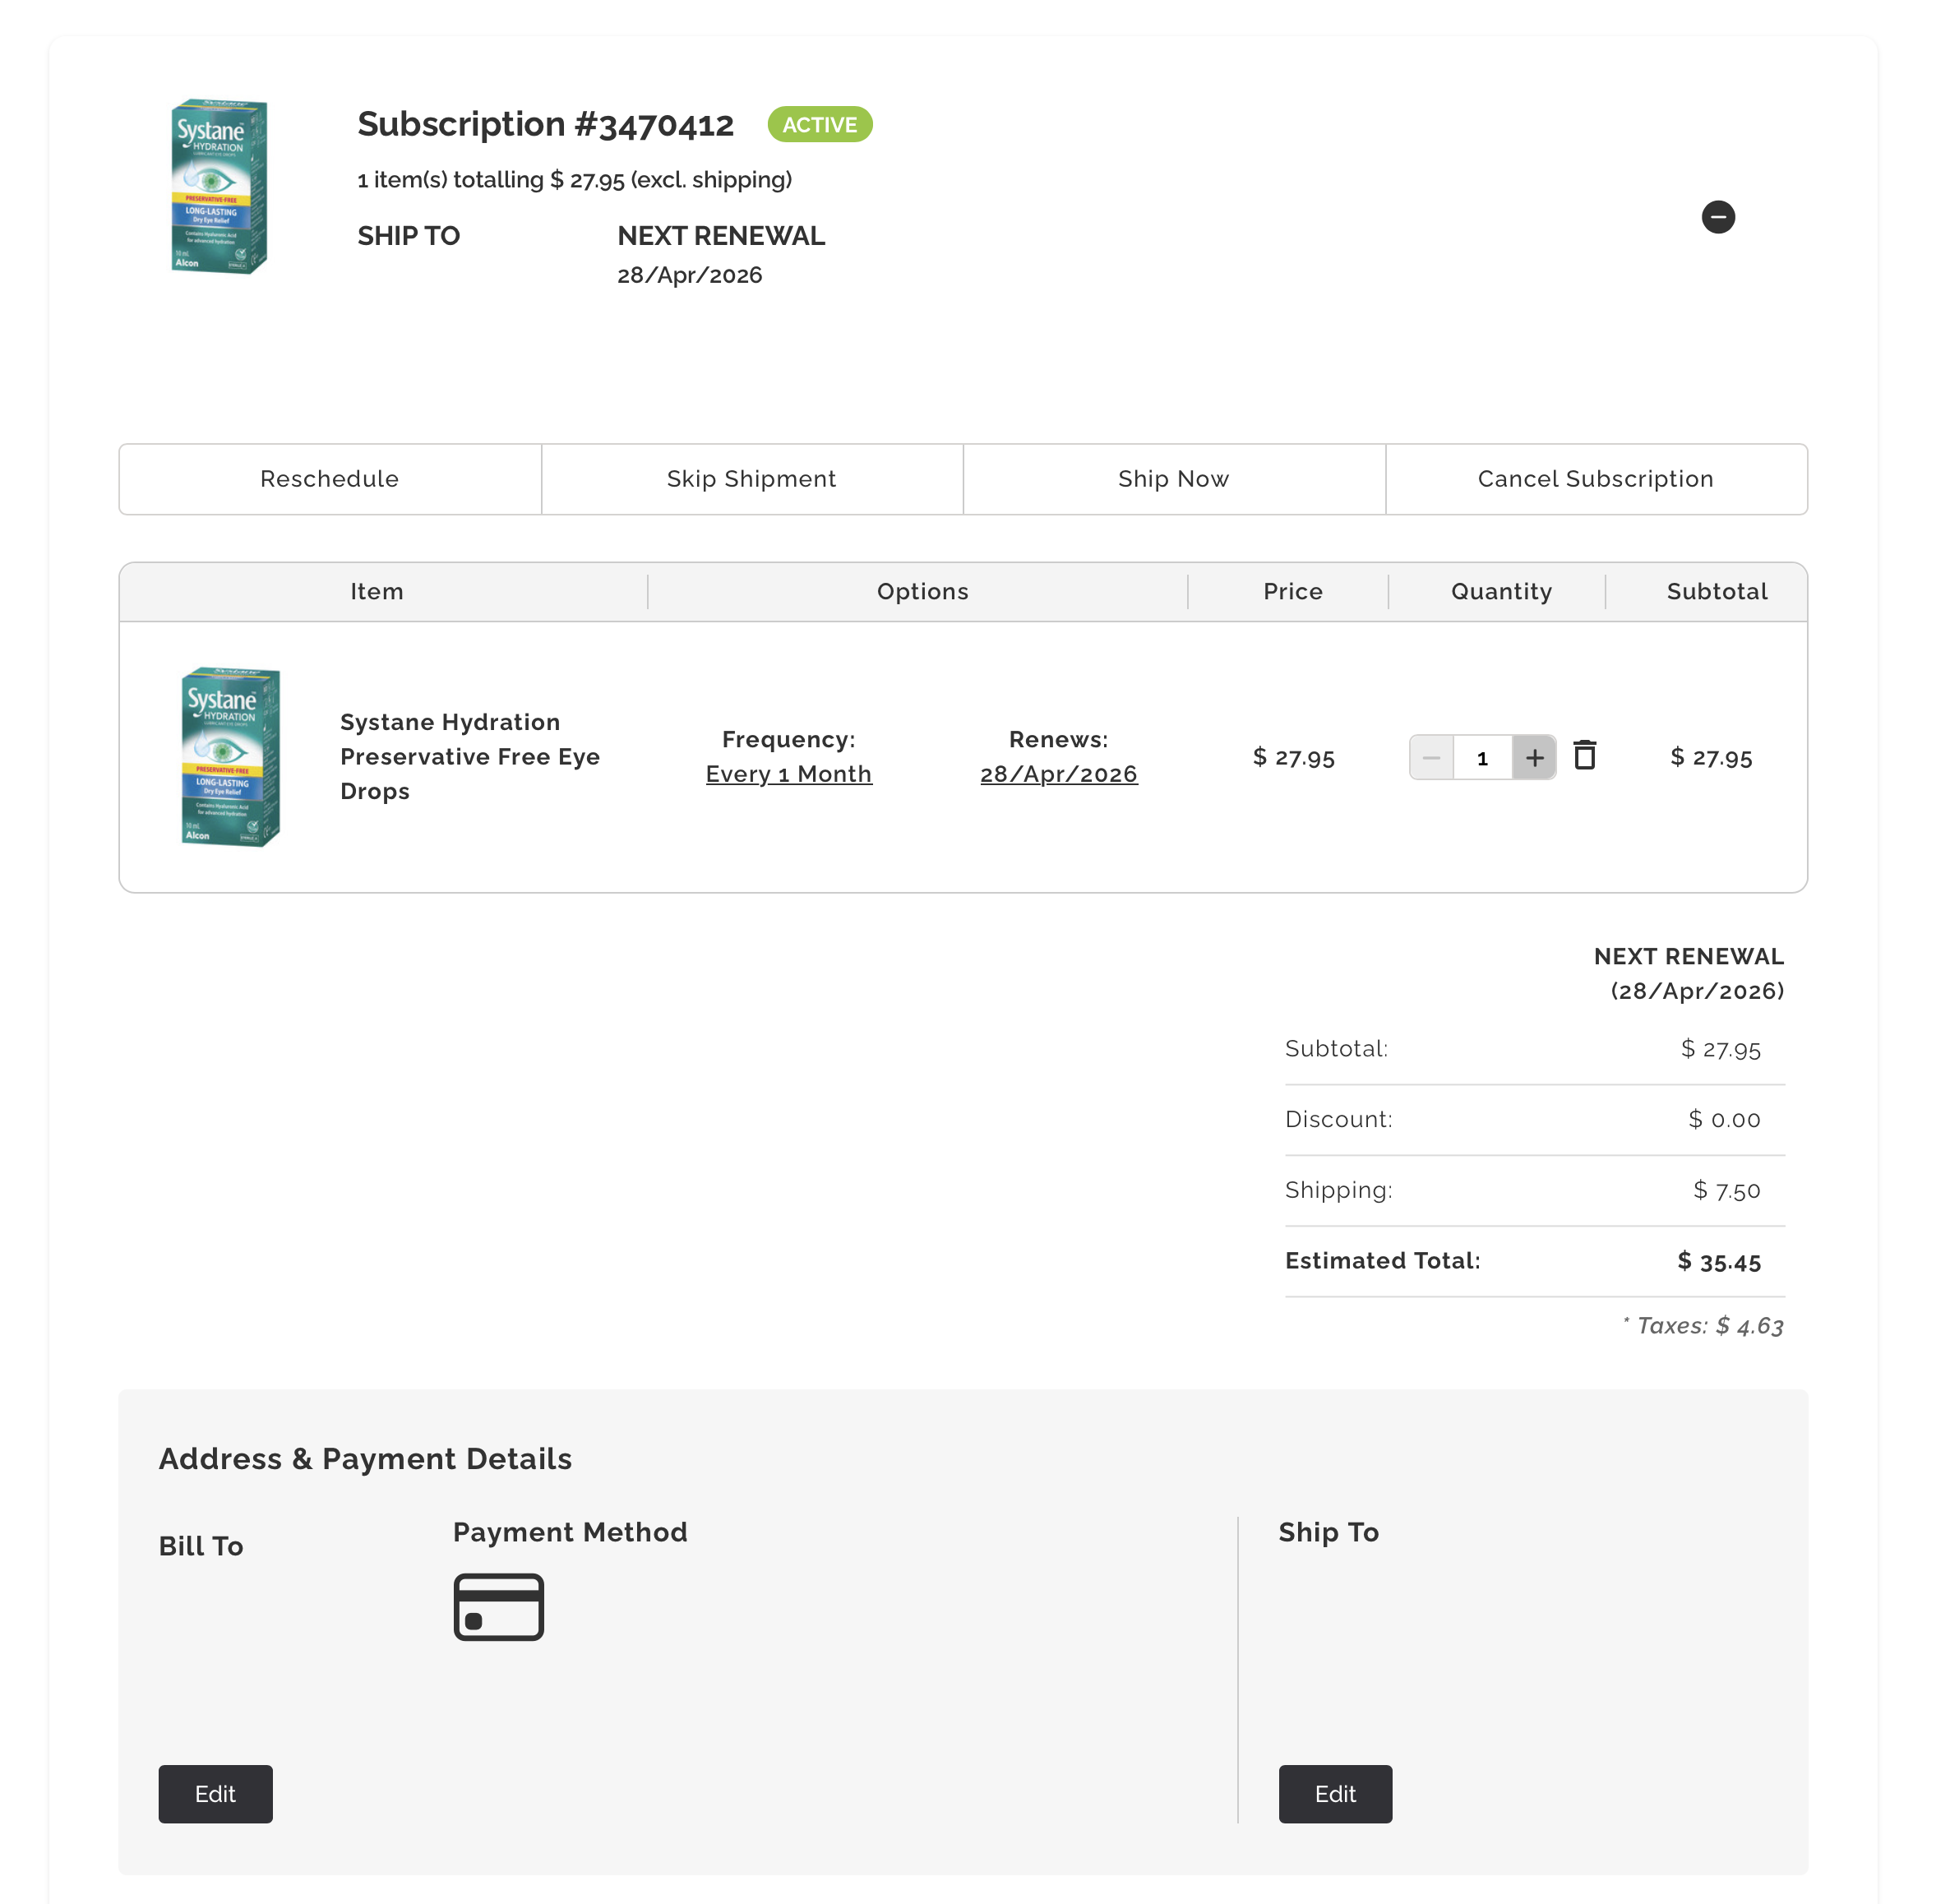The image size is (1950, 1904).
Task: Click the Systane thumbnail in item row
Action: (231, 756)
